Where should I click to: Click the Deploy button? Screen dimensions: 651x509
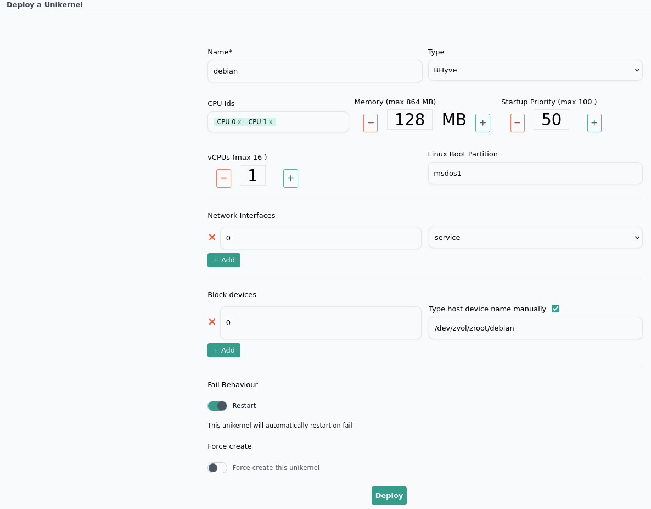point(389,495)
